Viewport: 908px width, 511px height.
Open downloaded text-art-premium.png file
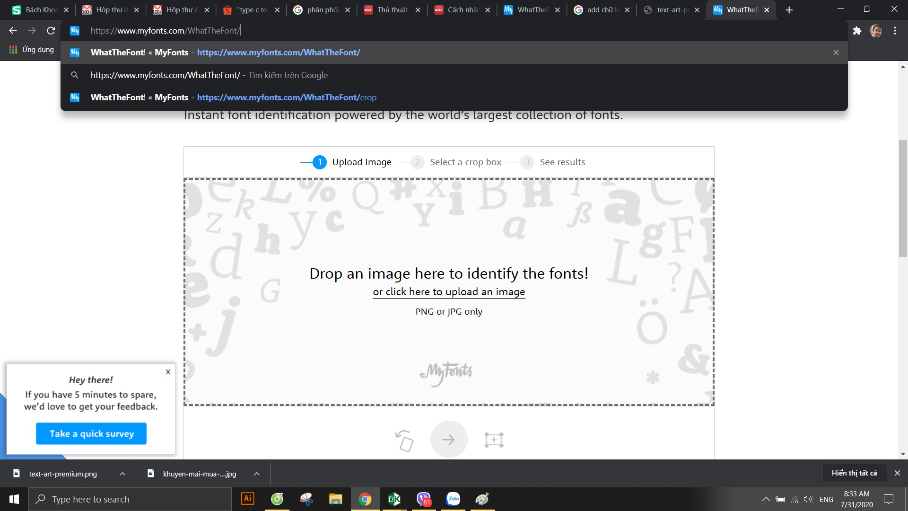(x=62, y=474)
